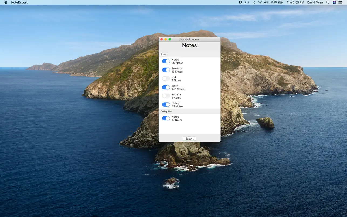Turn off the Projects folder switch
347x217 pixels.
(x=166, y=70)
